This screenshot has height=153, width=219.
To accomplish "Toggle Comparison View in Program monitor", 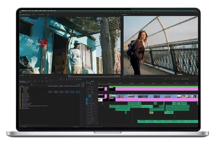I will click(x=188, y=79).
